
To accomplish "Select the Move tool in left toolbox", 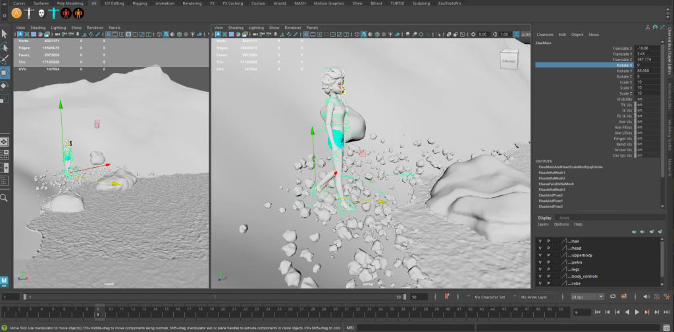I will pos(5,72).
